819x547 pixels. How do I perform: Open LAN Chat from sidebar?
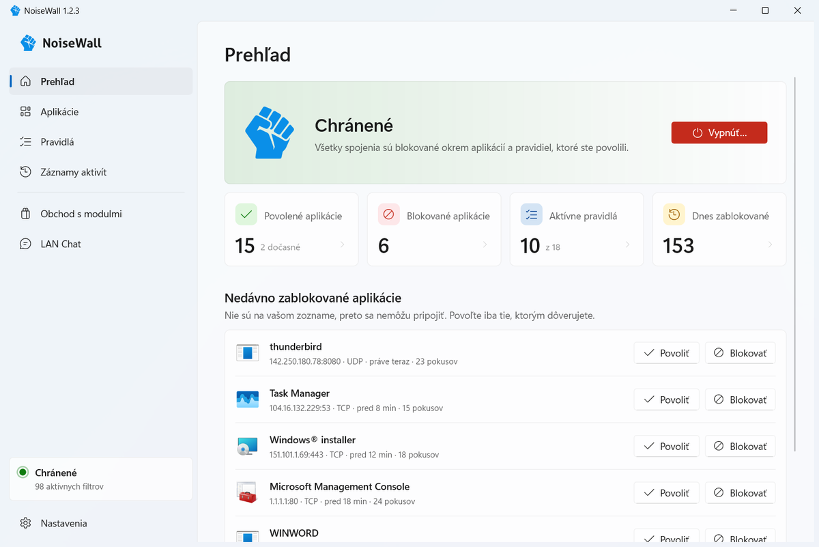click(101, 244)
